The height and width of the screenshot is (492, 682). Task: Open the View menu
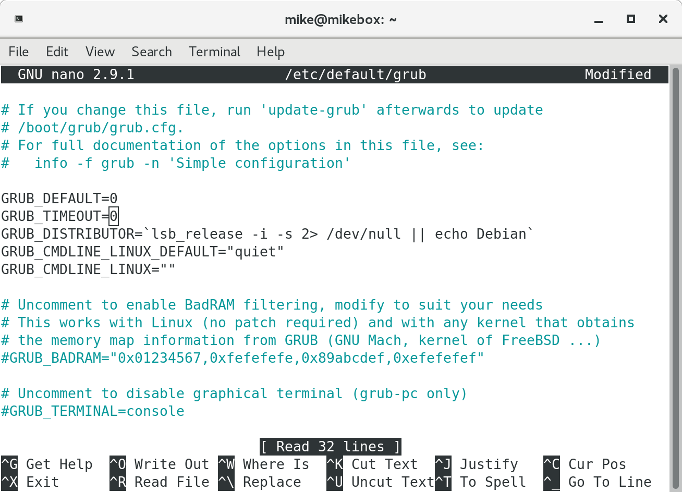click(100, 52)
